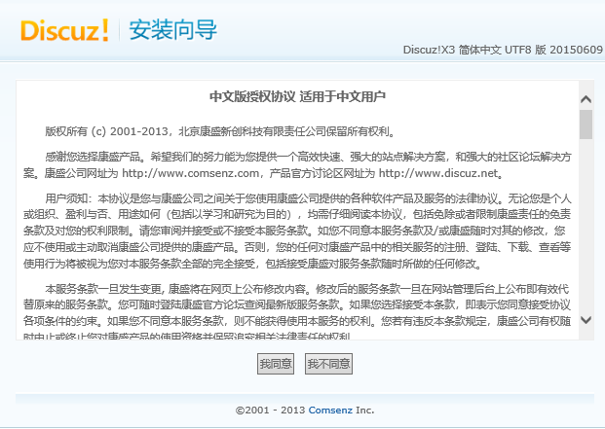
Task: Click the paragraph starting with 本服务条款一旦发生变更
Action: point(297,312)
